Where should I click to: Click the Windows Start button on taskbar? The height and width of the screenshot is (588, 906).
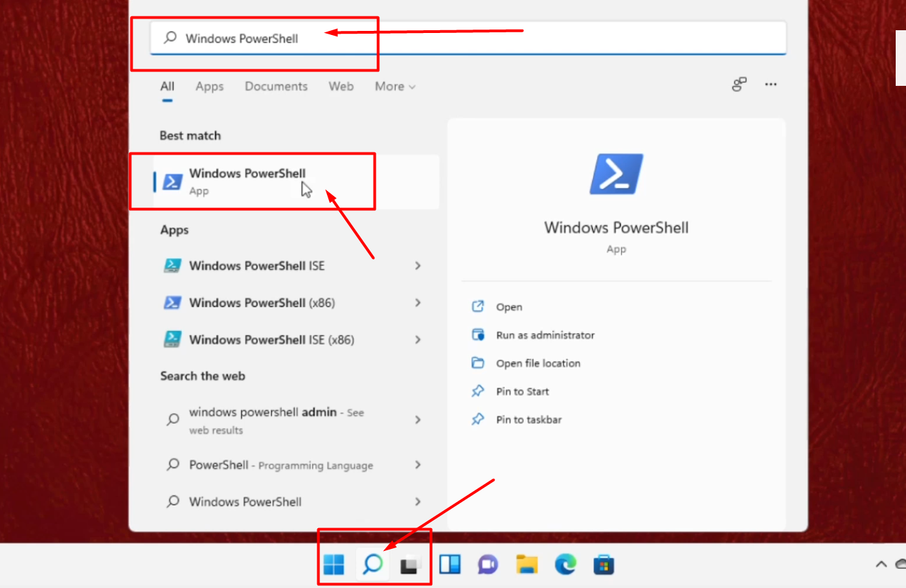click(x=334, y=565)
